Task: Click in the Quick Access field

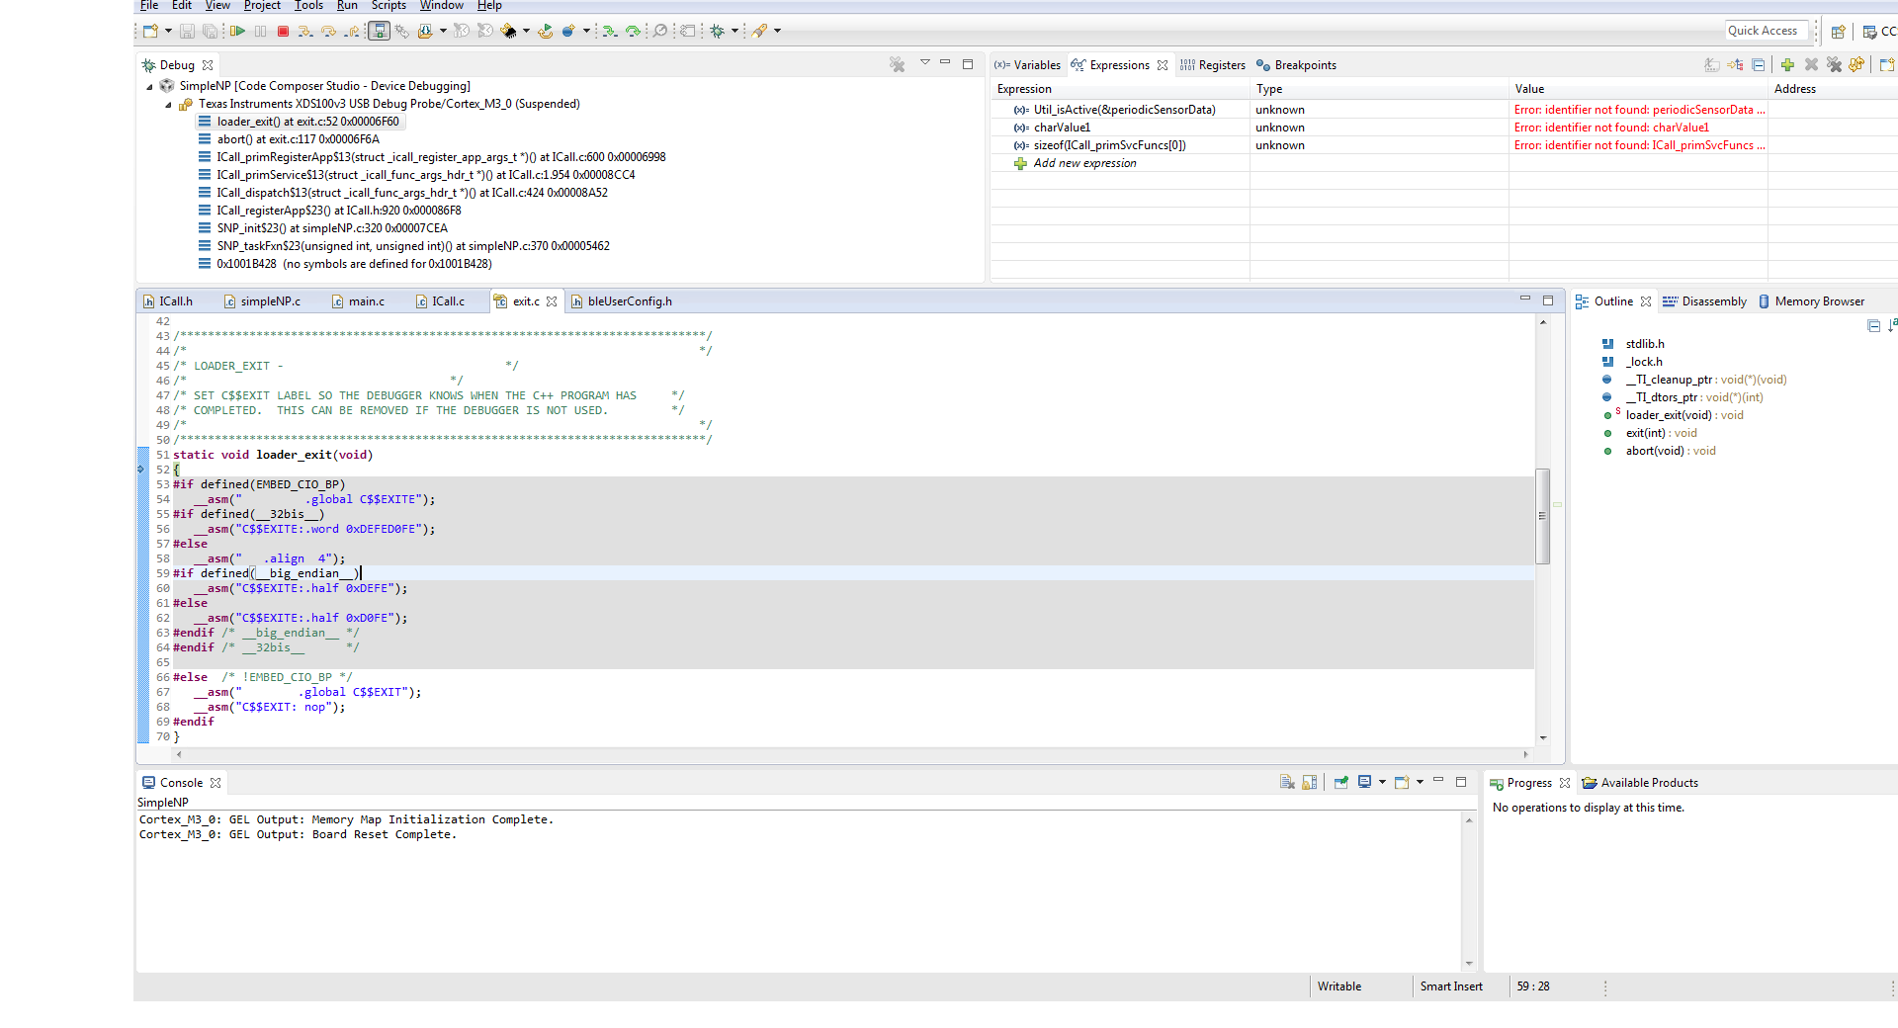Action: [1767, 31]
